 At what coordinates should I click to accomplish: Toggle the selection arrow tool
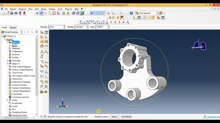pos(88,13)
